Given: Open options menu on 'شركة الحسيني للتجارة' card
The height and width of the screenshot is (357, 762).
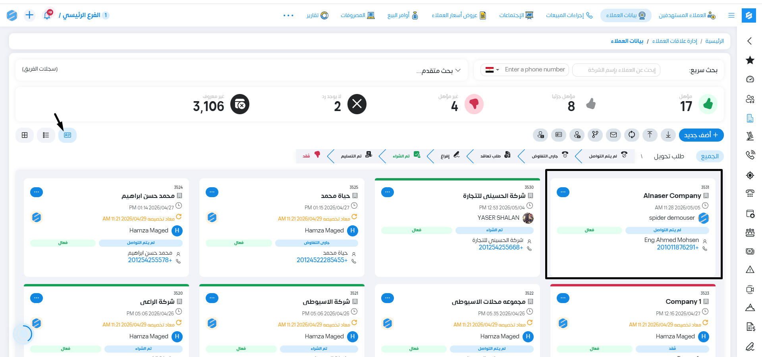Looking at the screenshot, I should (x=387, y=192).
